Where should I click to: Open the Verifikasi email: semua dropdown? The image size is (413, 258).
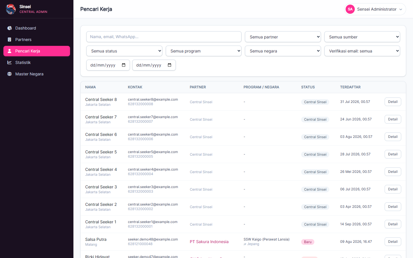click(x=362, y=51)
